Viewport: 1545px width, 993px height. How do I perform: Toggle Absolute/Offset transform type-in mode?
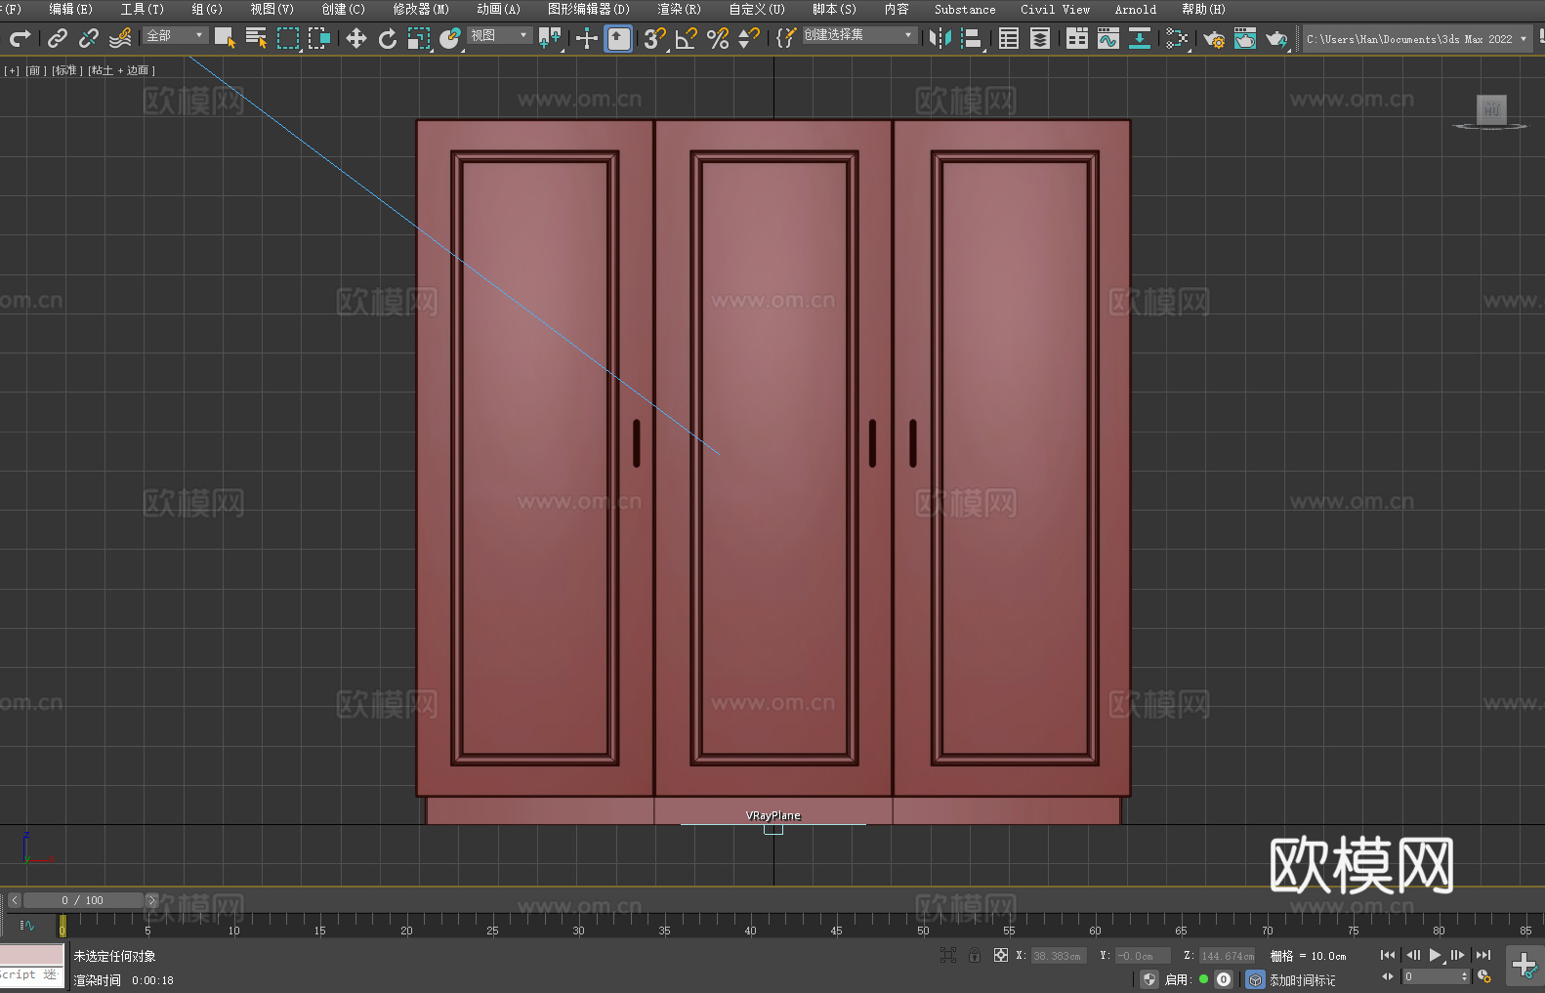click(1000, 955)
